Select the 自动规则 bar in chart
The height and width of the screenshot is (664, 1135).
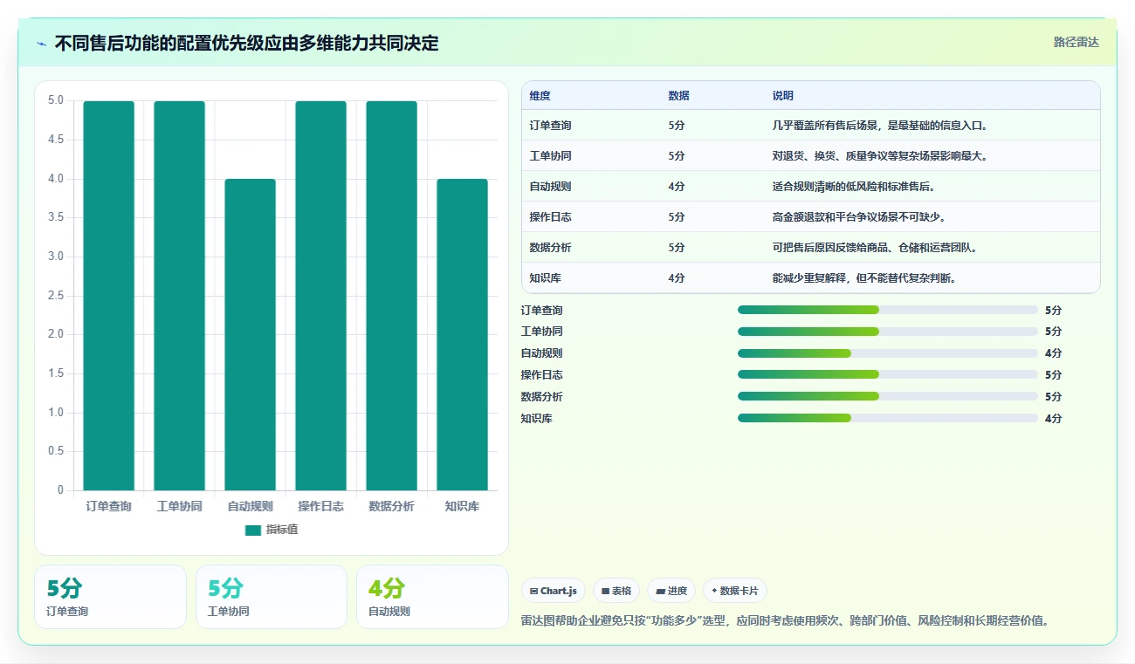(x=251, y=335)
